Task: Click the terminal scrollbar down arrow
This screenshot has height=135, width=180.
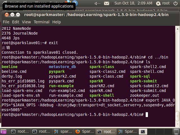Action: click(x=177, y=124)
